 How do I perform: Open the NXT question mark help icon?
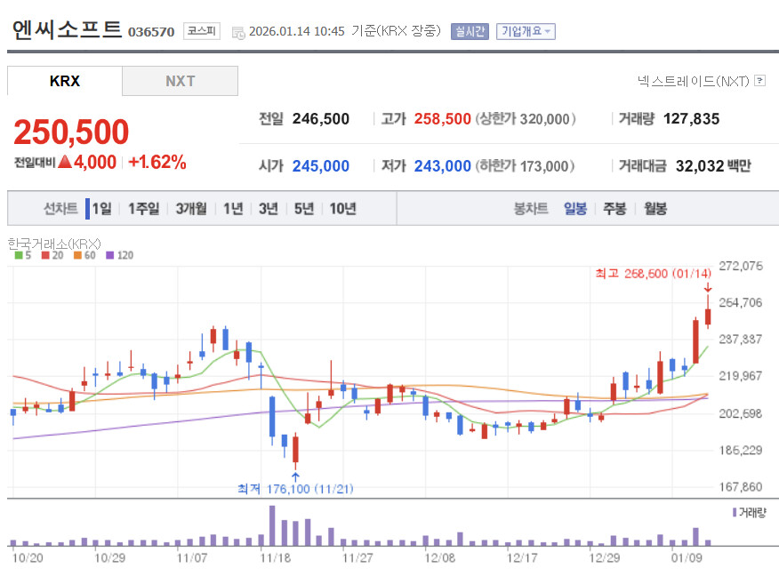tap(759, 81)
